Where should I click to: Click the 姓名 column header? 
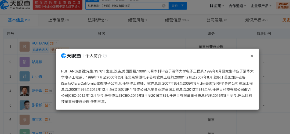click(x=102, y=34)
